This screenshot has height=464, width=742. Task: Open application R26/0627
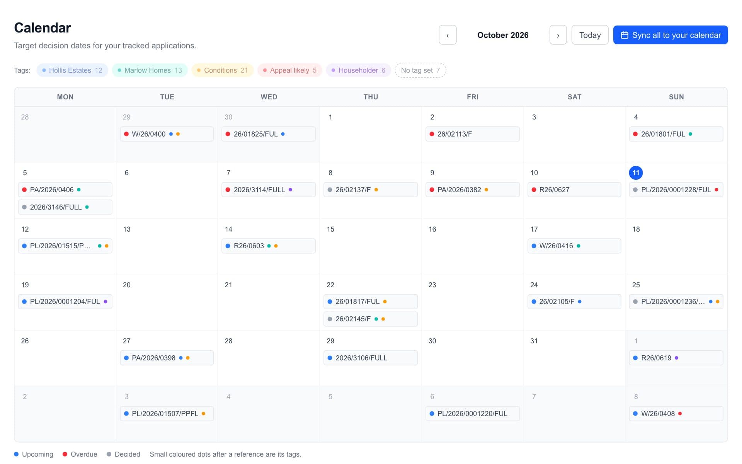coord(574,190)
